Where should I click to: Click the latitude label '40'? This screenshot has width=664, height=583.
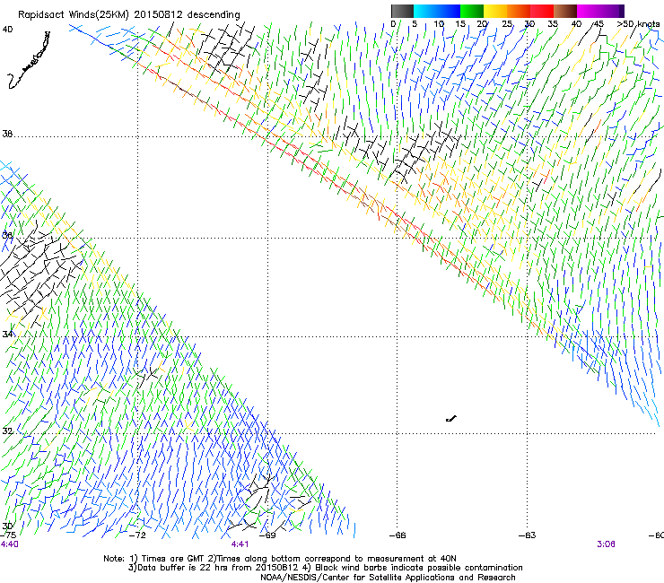pyautogui.click(x=7, y=30)
